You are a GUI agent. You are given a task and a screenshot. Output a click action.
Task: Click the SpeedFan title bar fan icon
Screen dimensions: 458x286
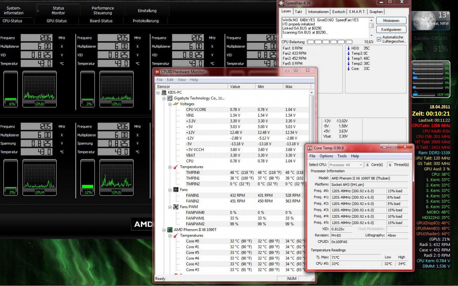(x=281, y=3)
